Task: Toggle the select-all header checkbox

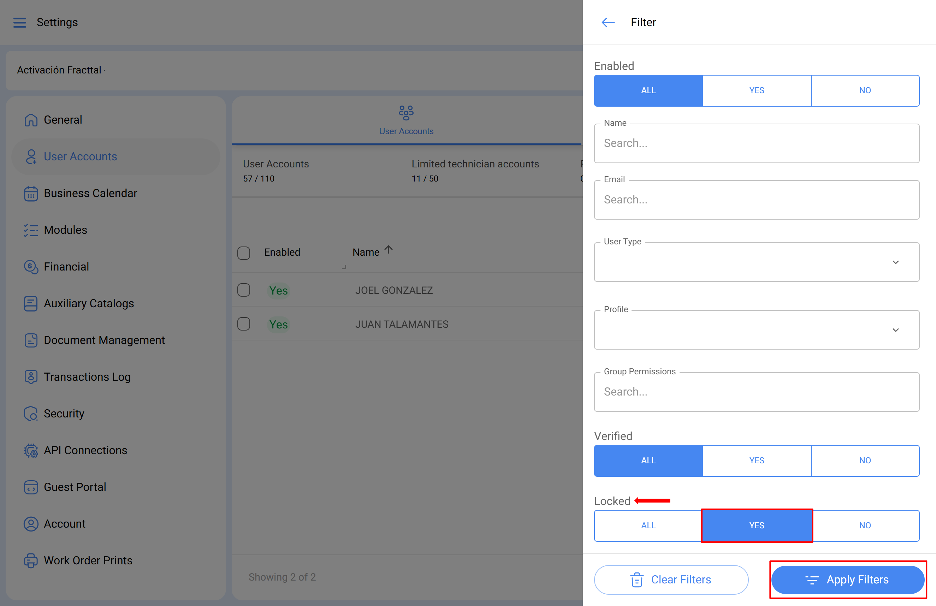Action: (244, 253)
